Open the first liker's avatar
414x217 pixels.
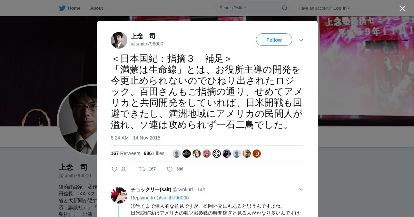click(x=177, y=154)
